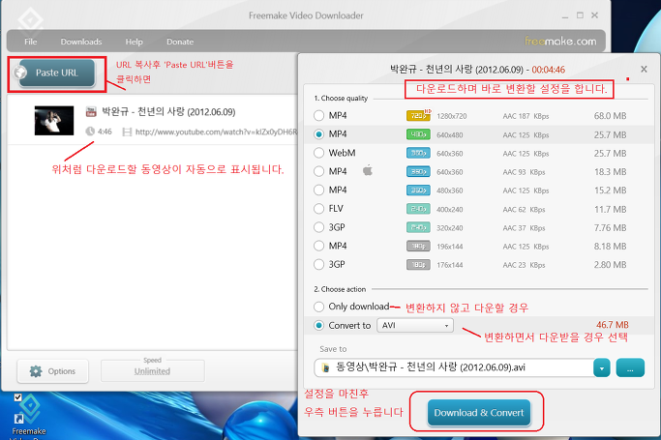Select the MP4 1280x720 quality option
Image resolution: width=661 pixels, height=440 pixels.
[x=319, y=115]
